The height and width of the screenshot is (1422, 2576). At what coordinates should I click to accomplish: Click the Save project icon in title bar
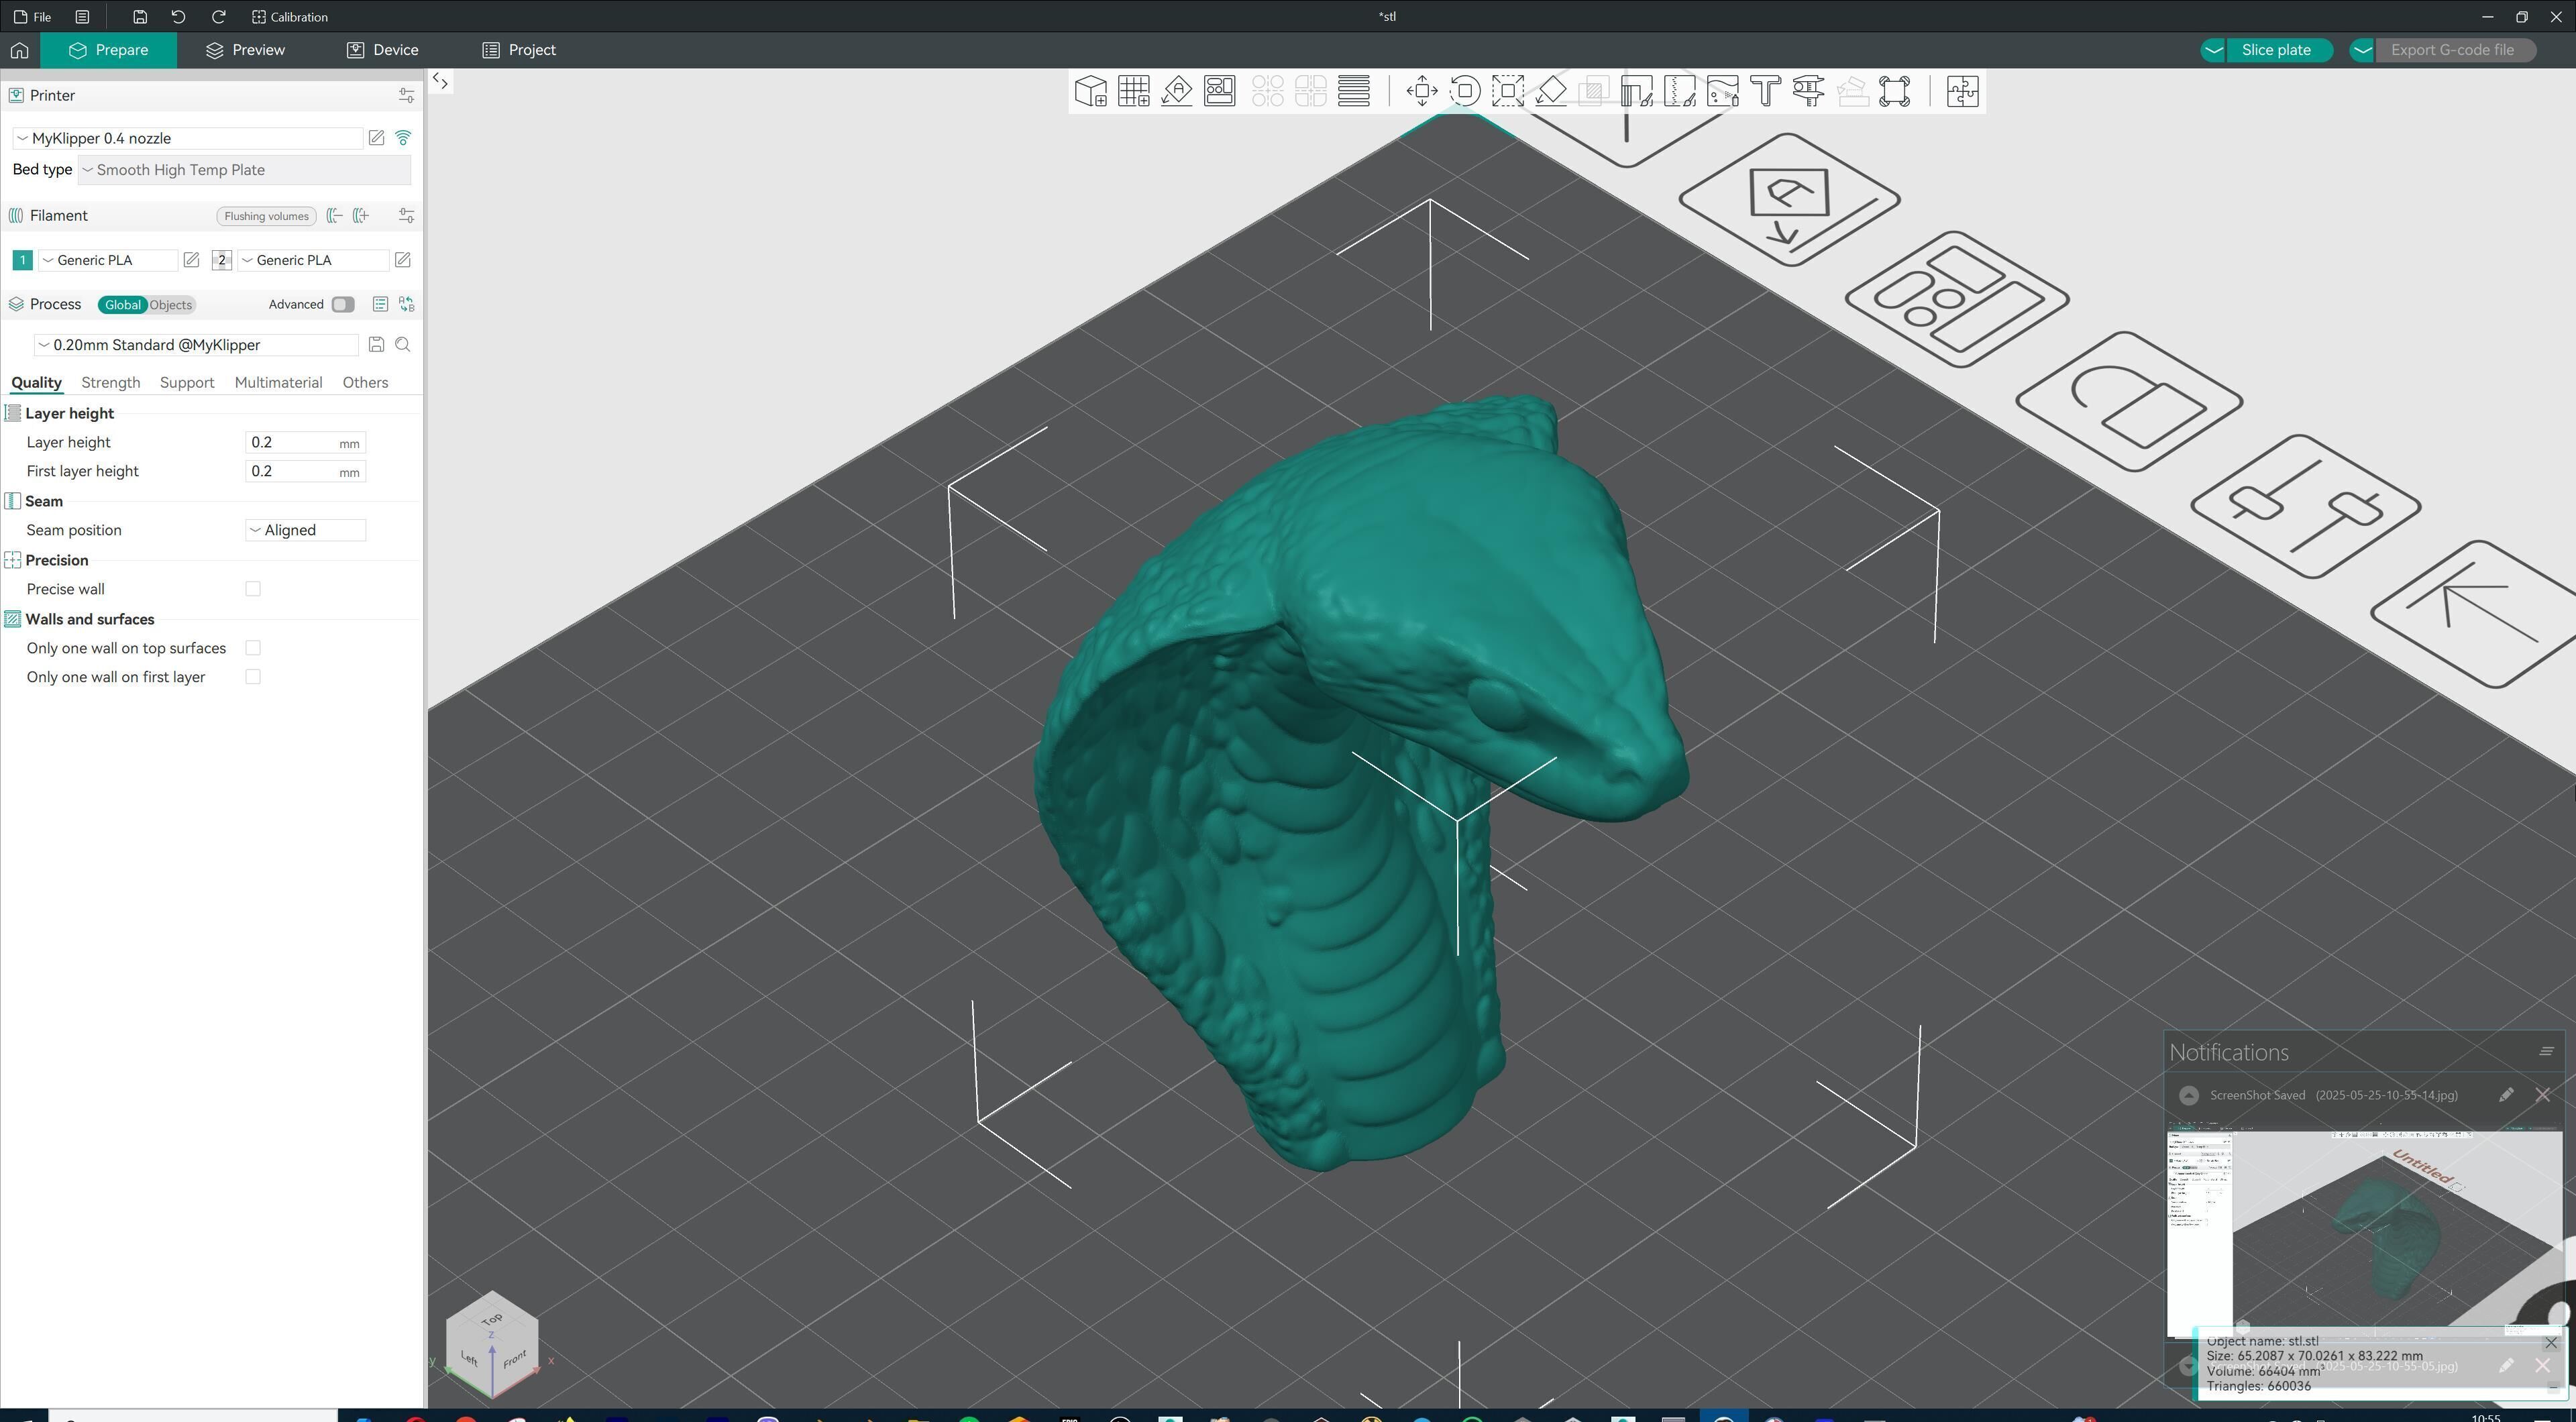pos(140,17)
